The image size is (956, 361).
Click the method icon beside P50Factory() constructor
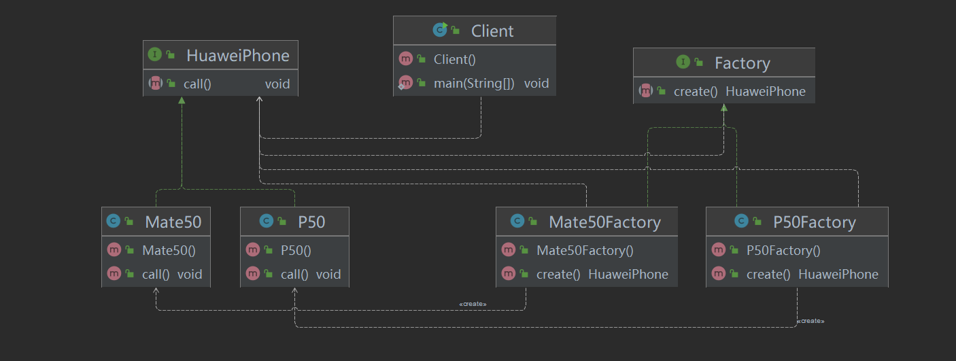tap(718, 250)
